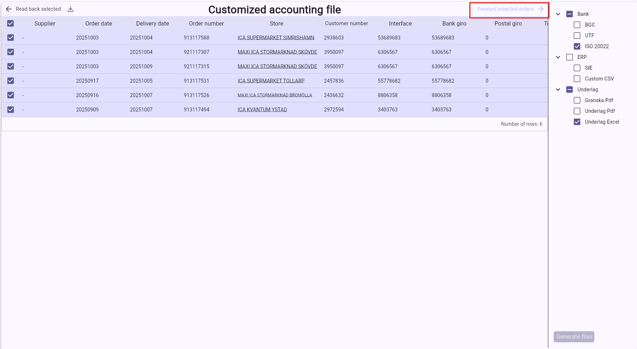
Task: Open ICA KVANTUM YSTAD store link
Action: (x=262, y=110)
